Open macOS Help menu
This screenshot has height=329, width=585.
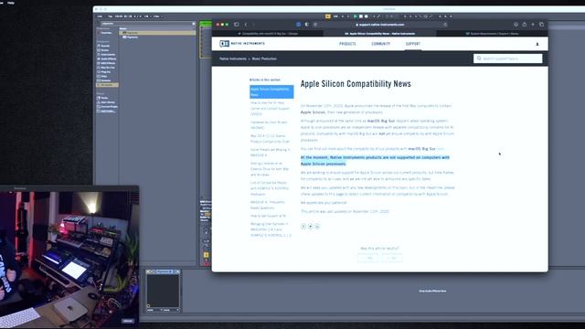tap(11, 2)
